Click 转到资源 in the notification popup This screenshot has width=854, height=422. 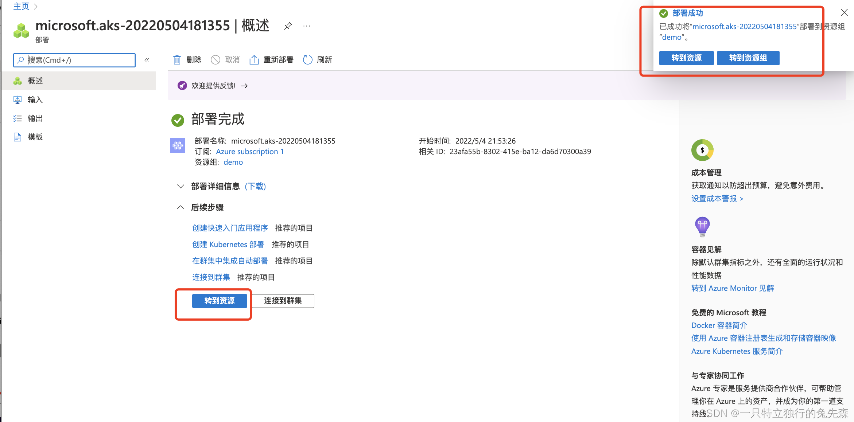coord(686,58)
